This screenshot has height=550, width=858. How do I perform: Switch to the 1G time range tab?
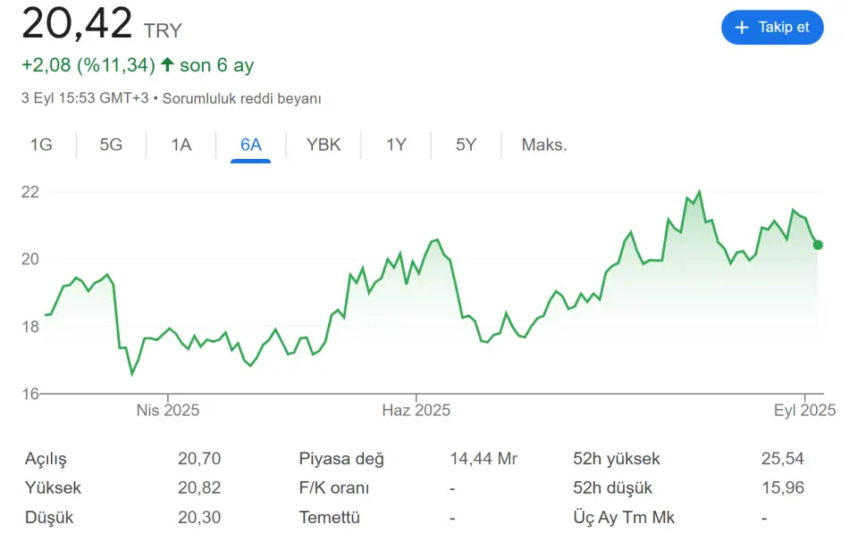point(41,145)
